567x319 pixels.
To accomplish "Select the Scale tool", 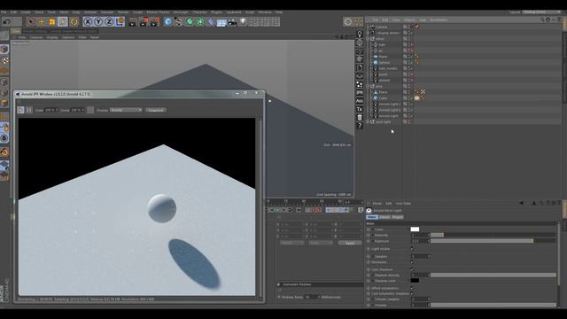I will (52, 21).
